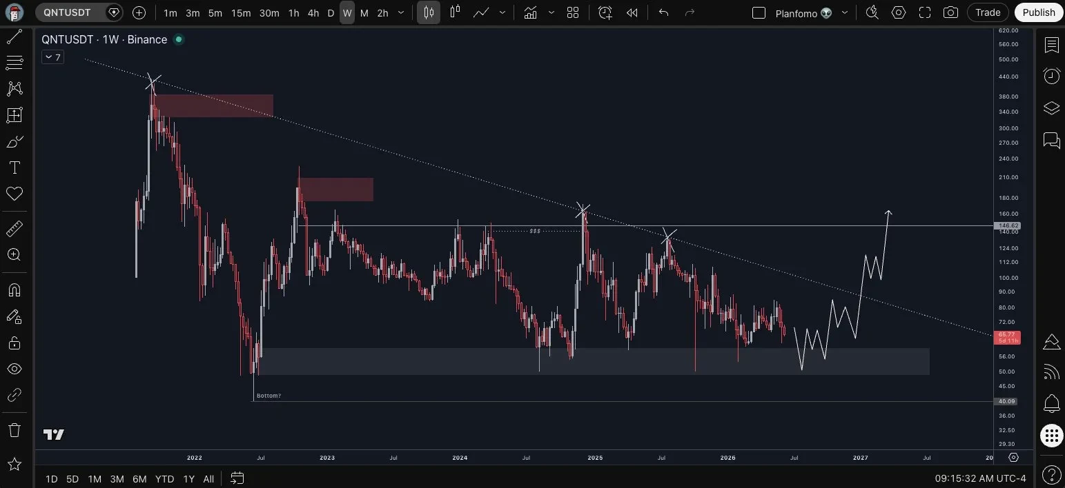Open the object tree layers panel

coord(1051,108)
